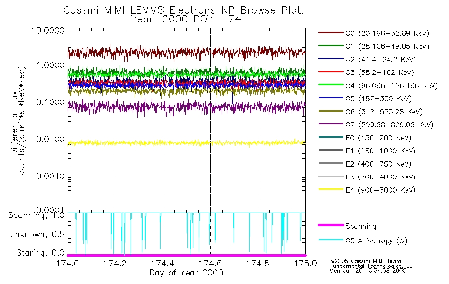This screenshot has width=449, height=284.
Task: Click the E4 yellow legend line
Action: [330, 189]
